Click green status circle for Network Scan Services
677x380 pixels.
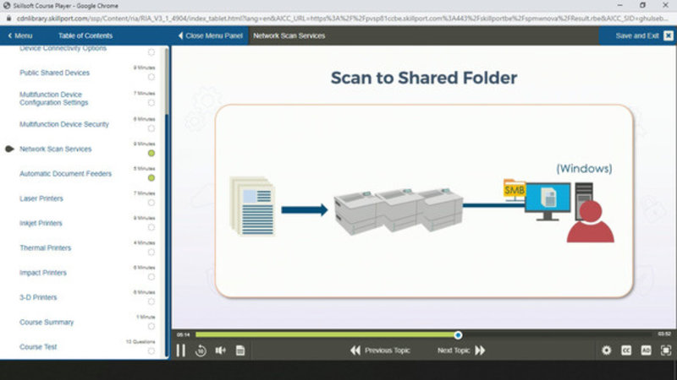[x=151, y=154]
